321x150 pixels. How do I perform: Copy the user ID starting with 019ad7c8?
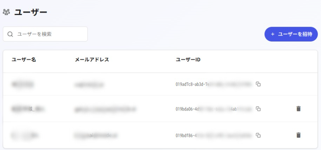tap(259, 84)
